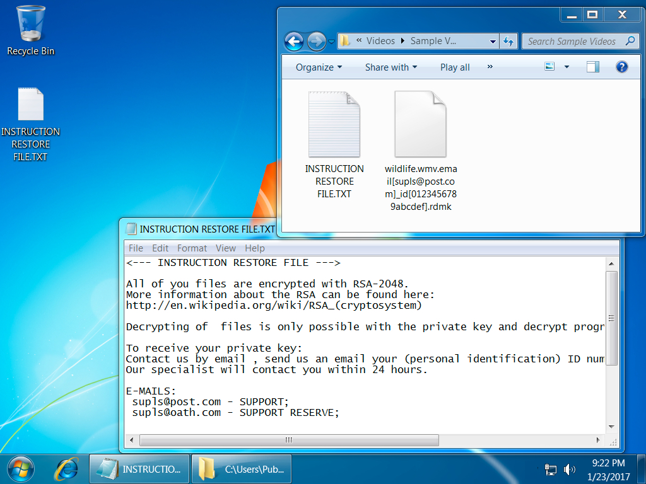Open the Format menu in Notepad
This screenshot has width=646, height=484.
pyautogui.click(x=192, y=248)
